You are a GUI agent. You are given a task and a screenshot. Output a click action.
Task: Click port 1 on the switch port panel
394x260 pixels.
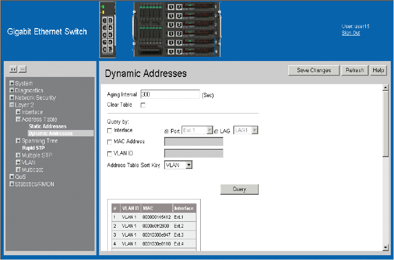click(105, 20)
